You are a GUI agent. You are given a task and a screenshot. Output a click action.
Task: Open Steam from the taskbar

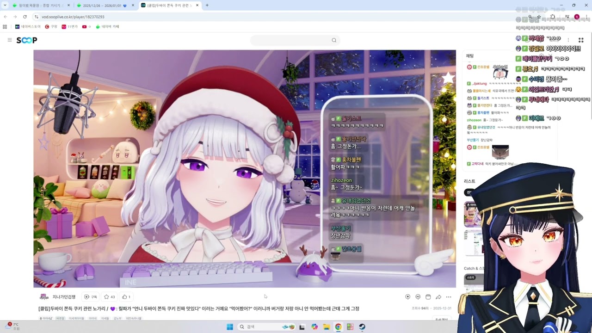[362, 327]
